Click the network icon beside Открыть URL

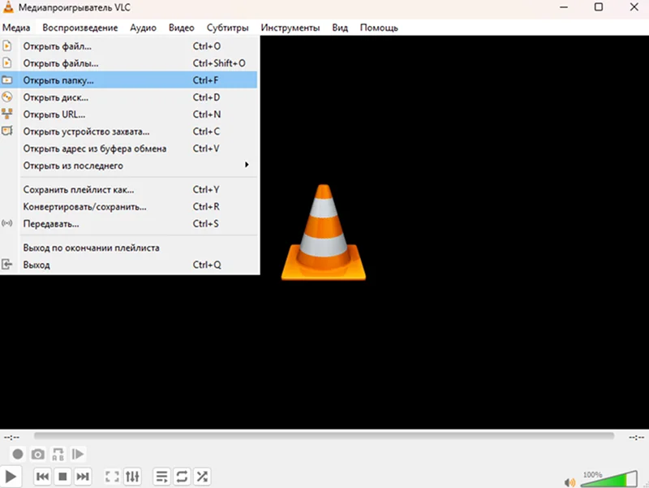(7, 114)
